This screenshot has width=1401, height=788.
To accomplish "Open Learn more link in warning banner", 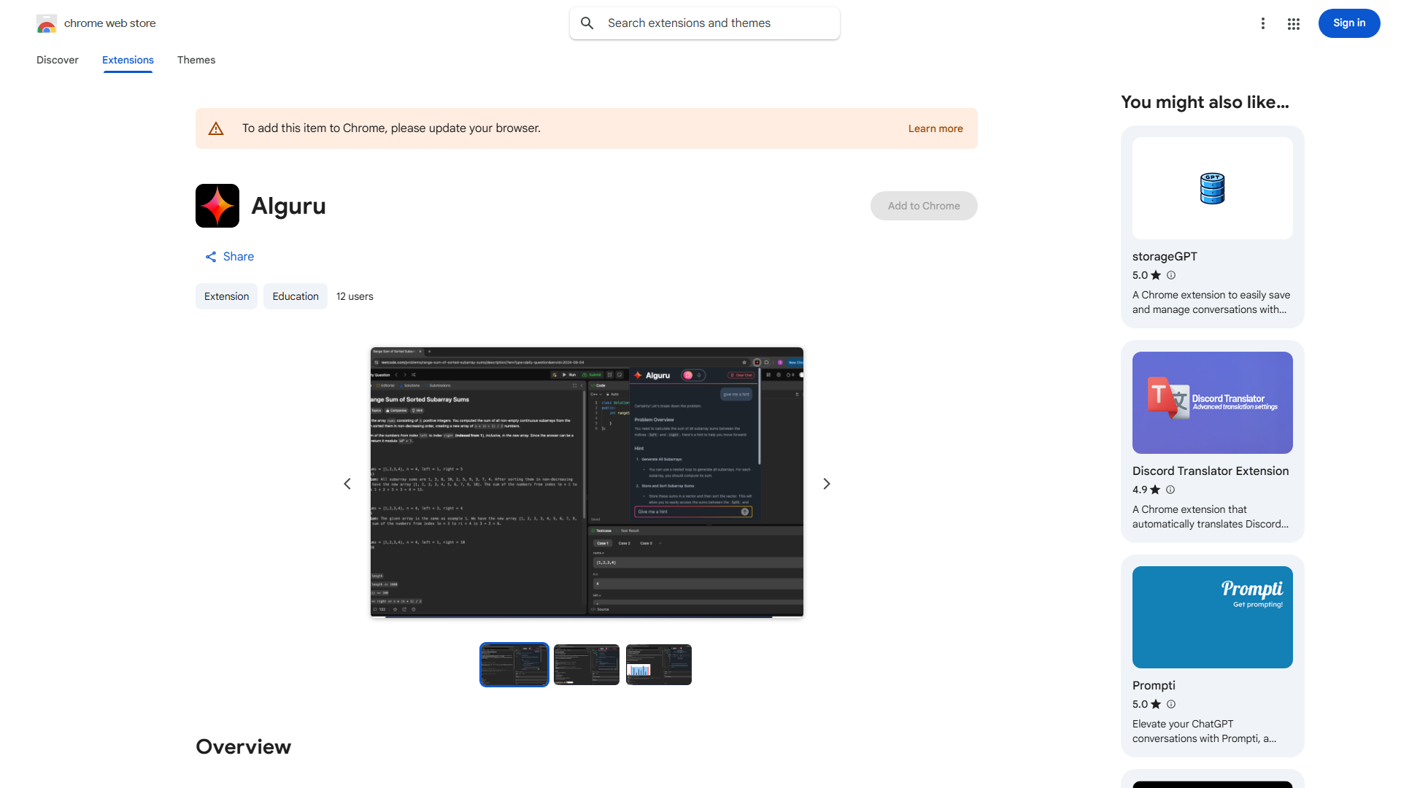I will (x=935, y=128).
